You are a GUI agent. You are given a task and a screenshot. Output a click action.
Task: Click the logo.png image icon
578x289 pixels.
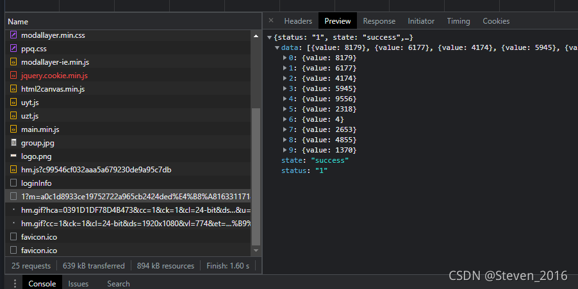point(13,156)
